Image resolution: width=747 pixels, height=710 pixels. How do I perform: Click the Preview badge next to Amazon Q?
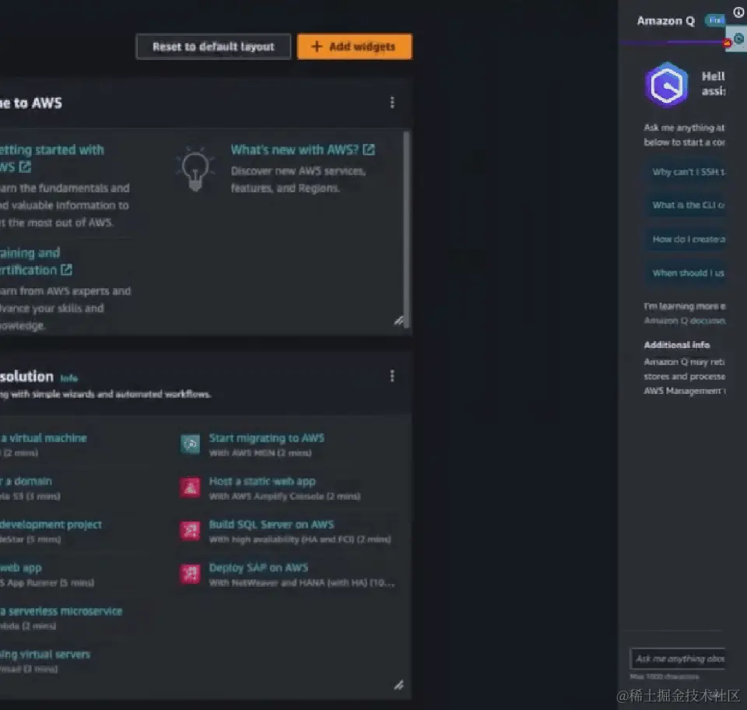(x=714, y=20)
